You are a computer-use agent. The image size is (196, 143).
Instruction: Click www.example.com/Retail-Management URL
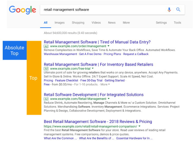[78, 99]
